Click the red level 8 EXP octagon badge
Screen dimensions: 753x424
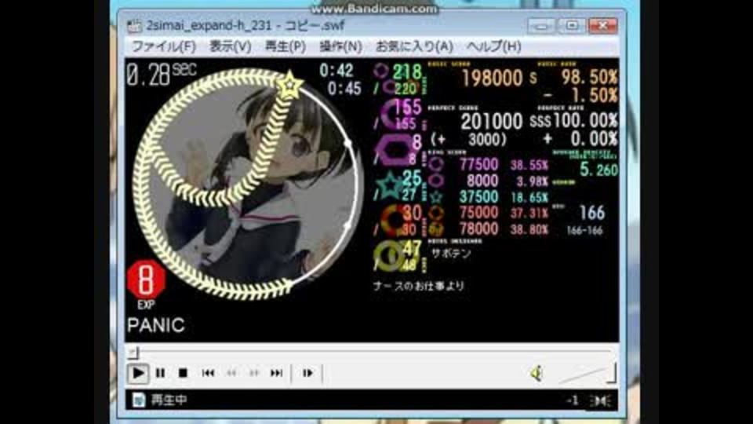146,280
